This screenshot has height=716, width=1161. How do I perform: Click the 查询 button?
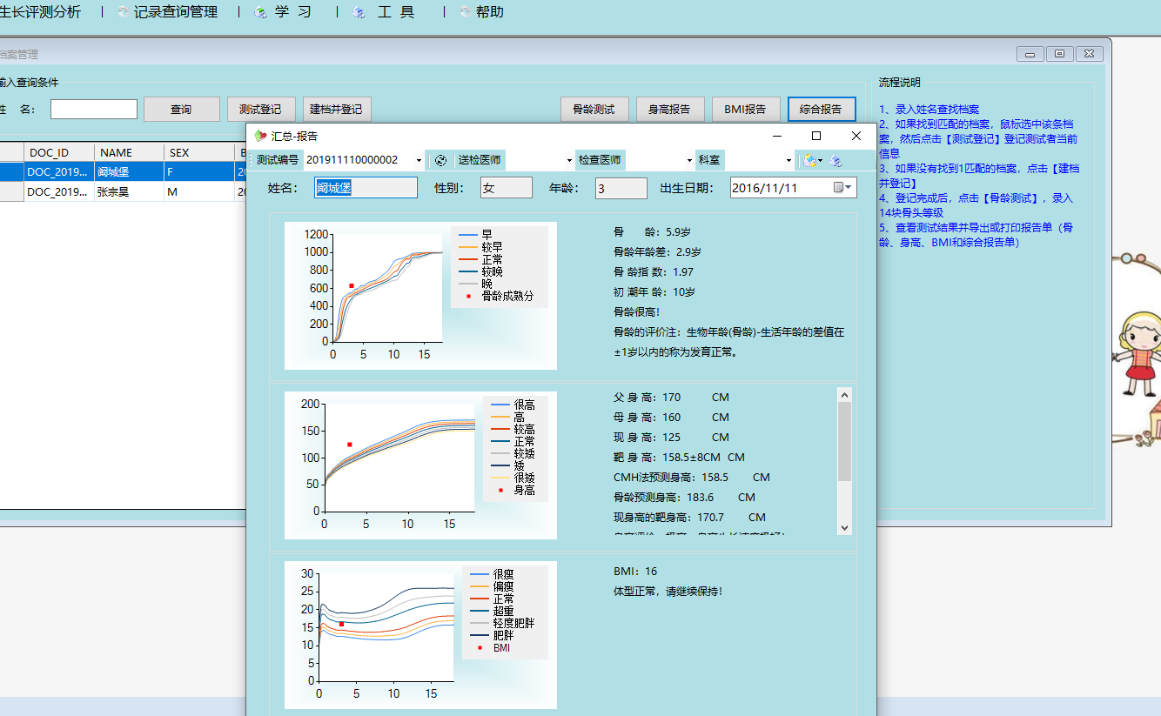181,110
